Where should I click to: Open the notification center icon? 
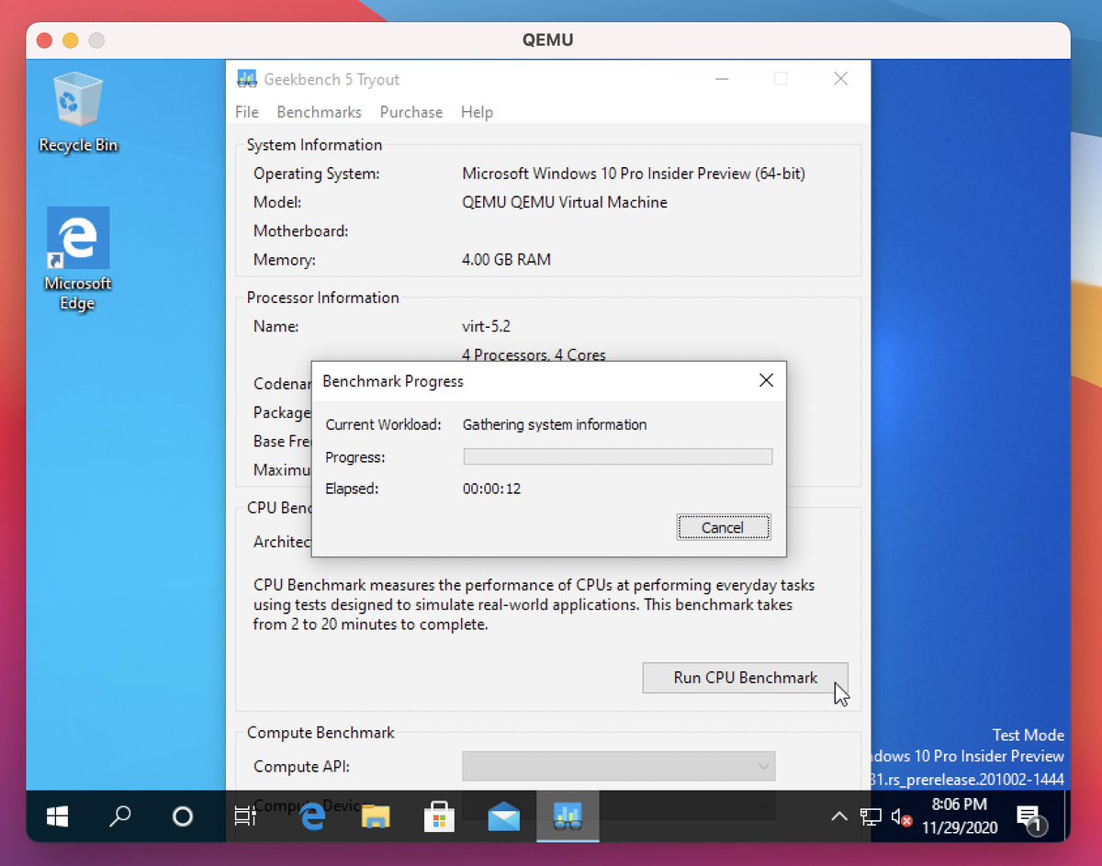(1029, 816)
